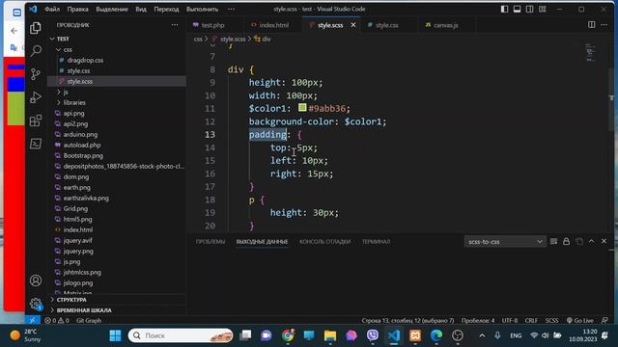Open the Переход menu
The image size is (618, 347).
coord(166,9)
